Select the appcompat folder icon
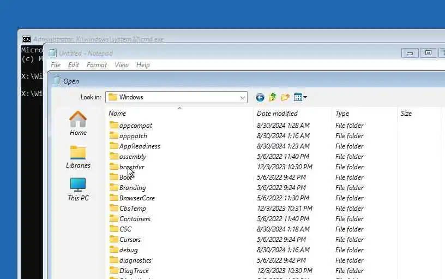The height and width of the screenshot is (279, 445). click(114, 125)
